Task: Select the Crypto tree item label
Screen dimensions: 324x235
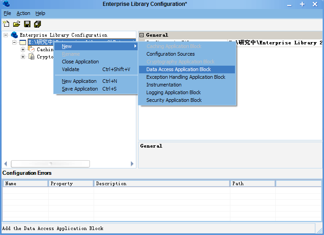Action: click(45, 57)
